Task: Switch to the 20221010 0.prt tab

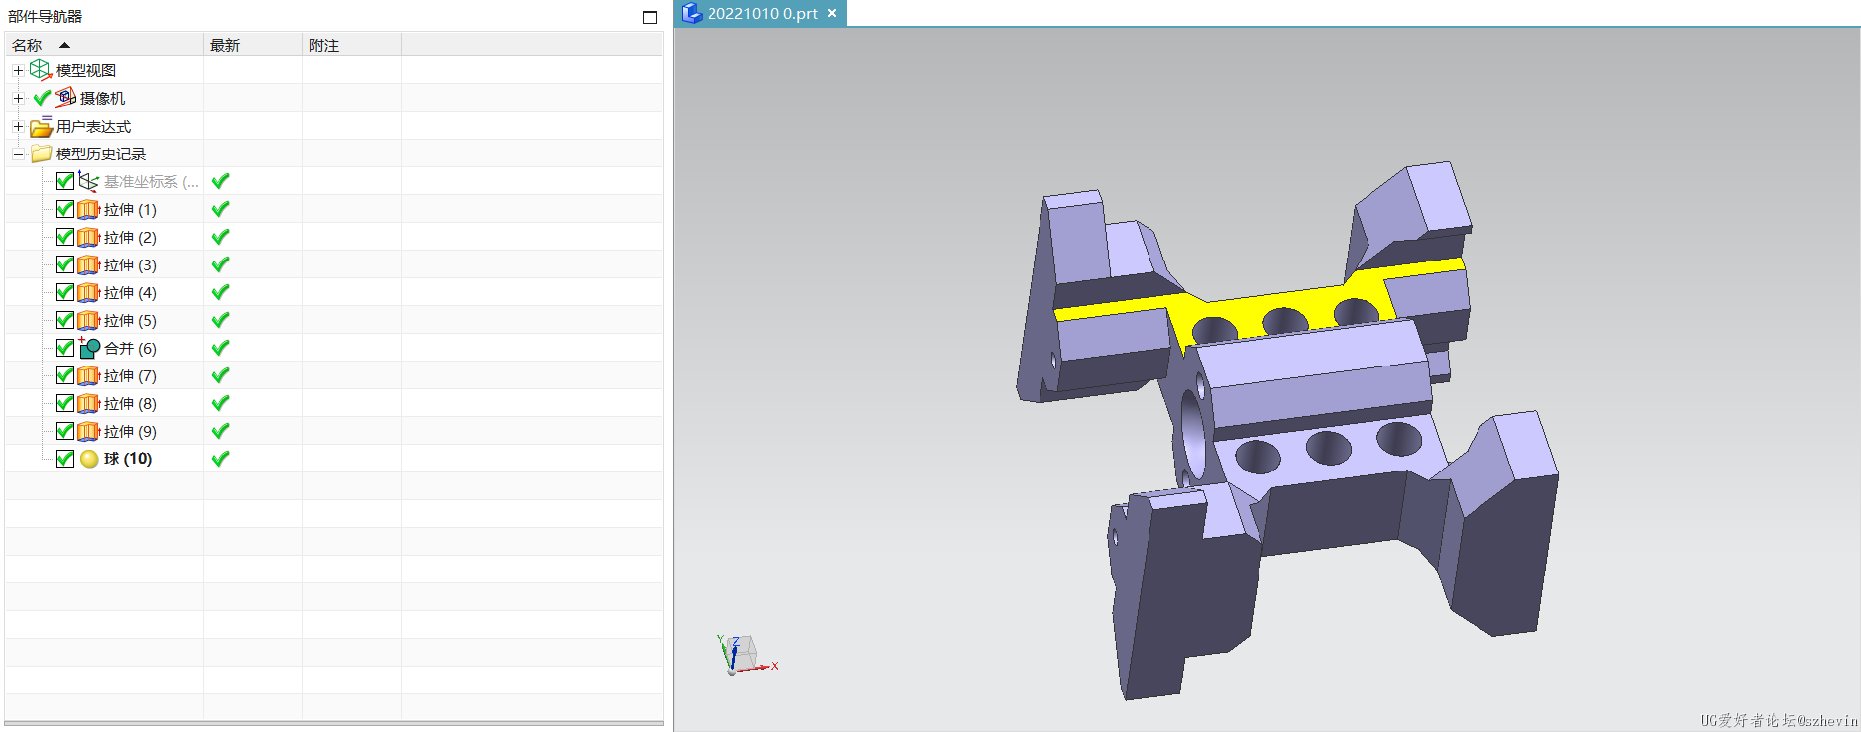Action: (762, 14)
